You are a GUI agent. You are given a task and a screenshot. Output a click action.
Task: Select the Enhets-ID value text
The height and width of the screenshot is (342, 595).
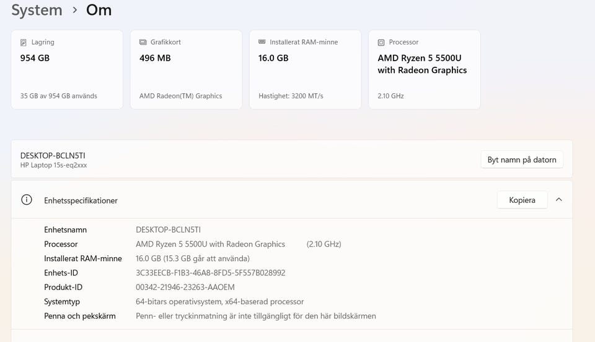click(x=210, y=273)
